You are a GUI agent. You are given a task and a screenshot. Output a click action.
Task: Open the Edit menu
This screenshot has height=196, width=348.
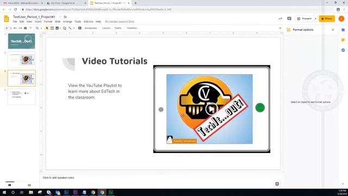click(x=22, y=22)
